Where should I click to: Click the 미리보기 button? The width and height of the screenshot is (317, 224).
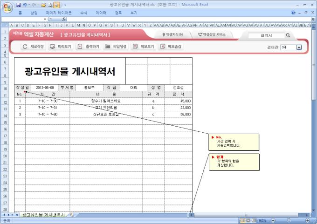coord(61,47)
